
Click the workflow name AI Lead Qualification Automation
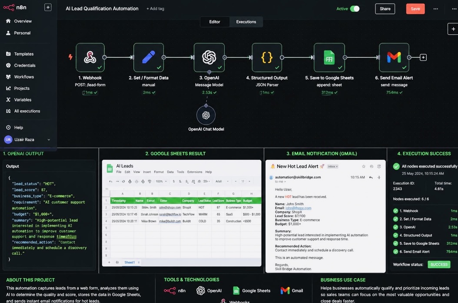point(102,9)
